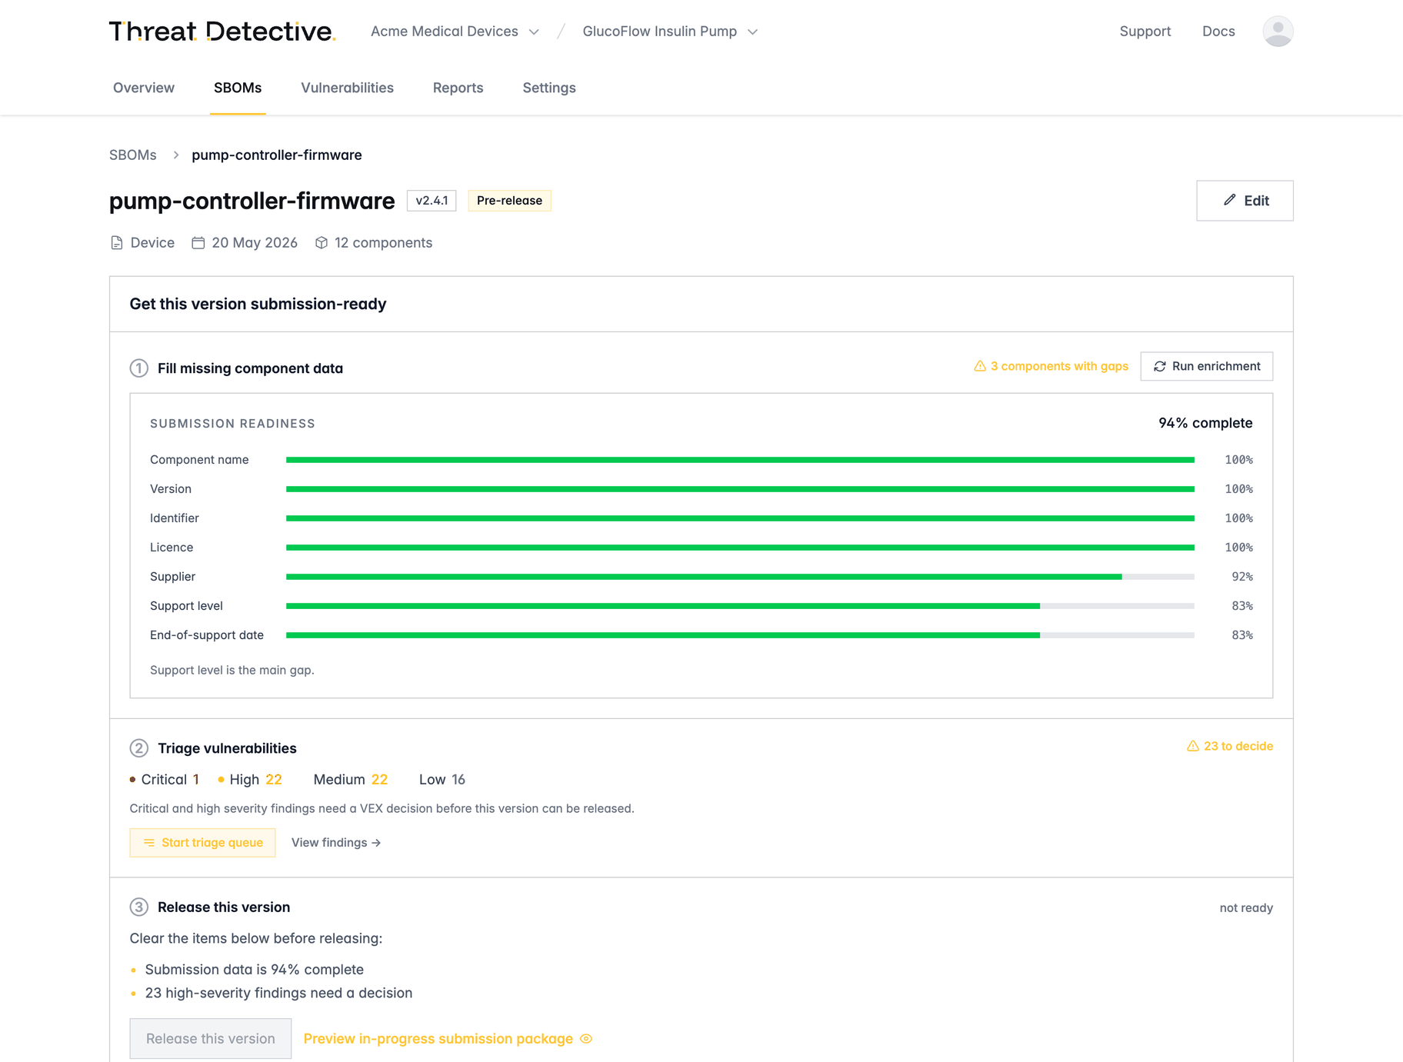This screenshot has height=1062, width=1403.
Task: Click the Licence 100% value
Action: pyautogui.click(x=1238, y=548)
